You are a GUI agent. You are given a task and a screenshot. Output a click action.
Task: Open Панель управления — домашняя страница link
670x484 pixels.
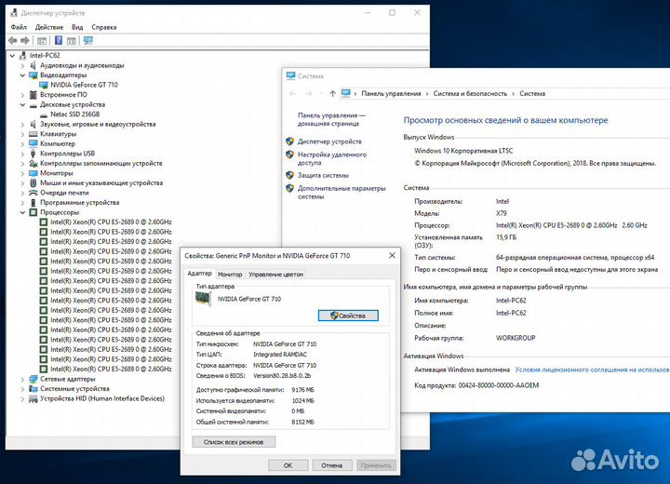(331, 119)
